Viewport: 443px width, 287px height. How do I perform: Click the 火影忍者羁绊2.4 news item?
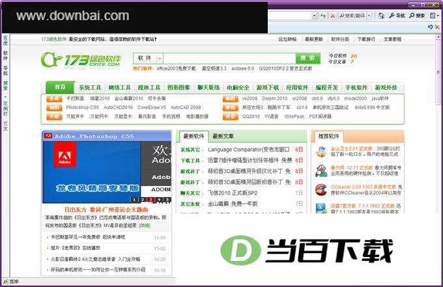tap(95, 259)
